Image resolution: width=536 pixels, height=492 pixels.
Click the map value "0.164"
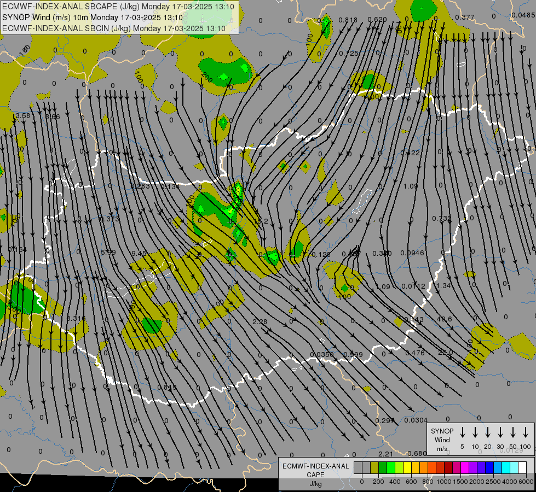[17, 250]
